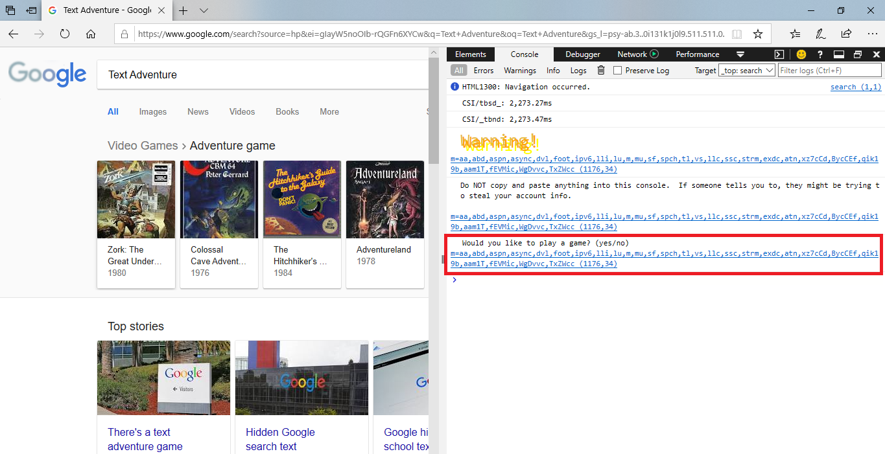Go forward using the forward arrow
Viewport: 885px width, 454px height.
(x=39, y=34)
